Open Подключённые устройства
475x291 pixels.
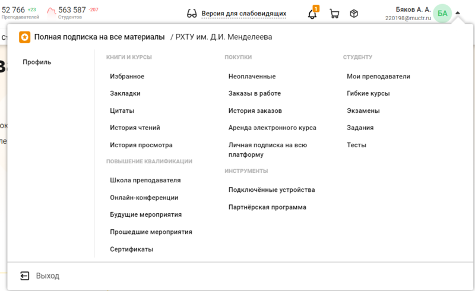pos(272,190)
